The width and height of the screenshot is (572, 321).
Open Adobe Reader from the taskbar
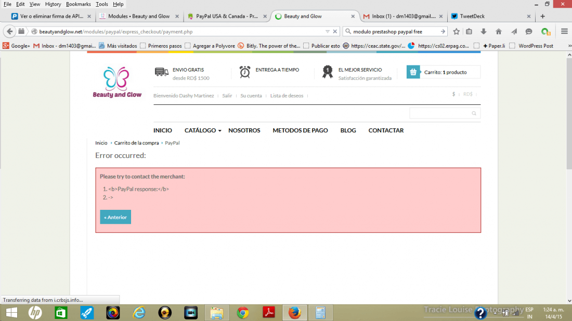click(269, 313)
